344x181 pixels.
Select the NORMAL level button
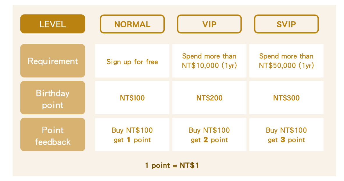click(132, 24)
